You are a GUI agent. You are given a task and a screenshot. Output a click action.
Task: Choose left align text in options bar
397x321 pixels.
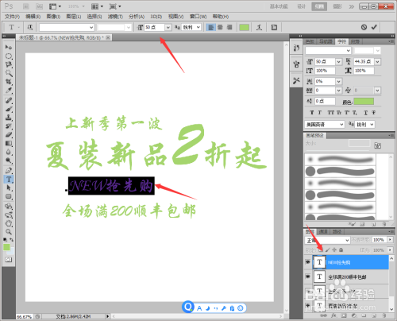click(x=210, y=27)
